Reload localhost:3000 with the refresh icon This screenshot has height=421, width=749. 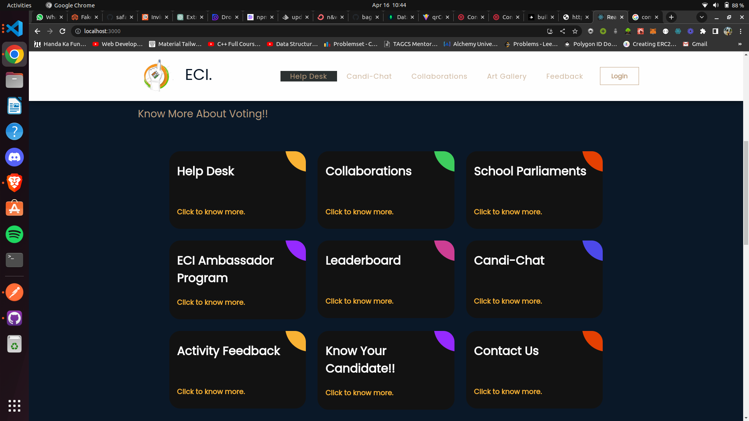[x=62, y=31]
